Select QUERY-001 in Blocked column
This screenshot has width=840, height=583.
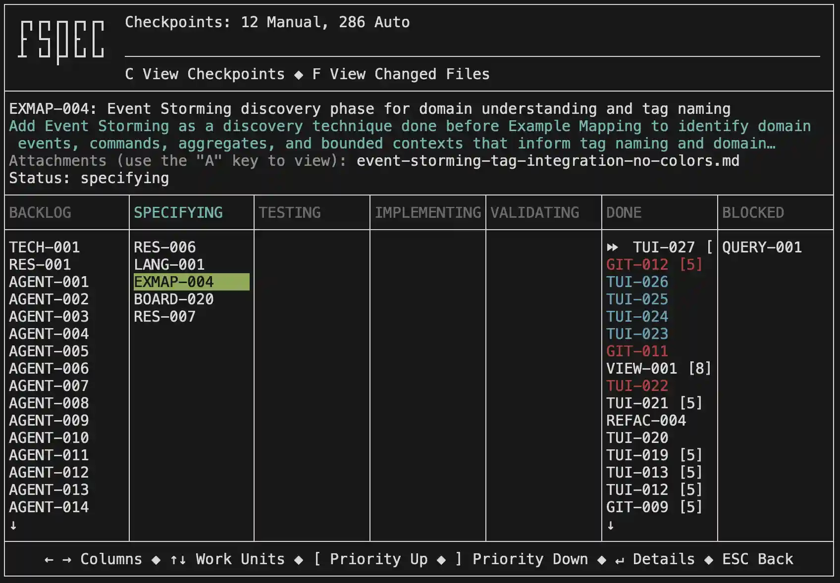(x=762, y=247)
